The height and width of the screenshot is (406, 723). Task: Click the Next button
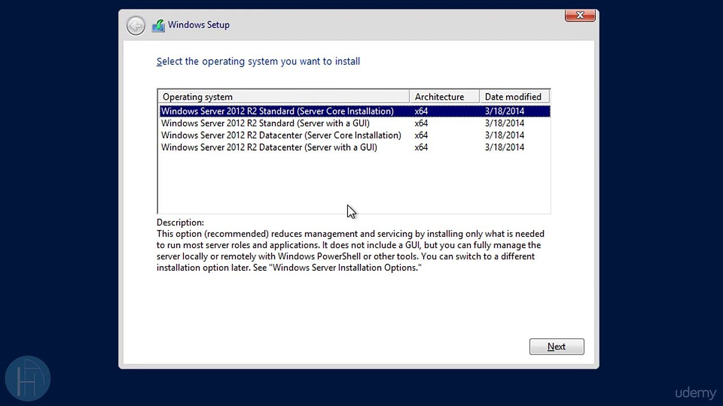(556, 347)
